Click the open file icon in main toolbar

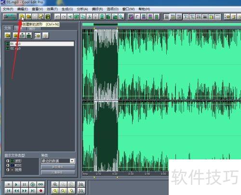[28, 16]
